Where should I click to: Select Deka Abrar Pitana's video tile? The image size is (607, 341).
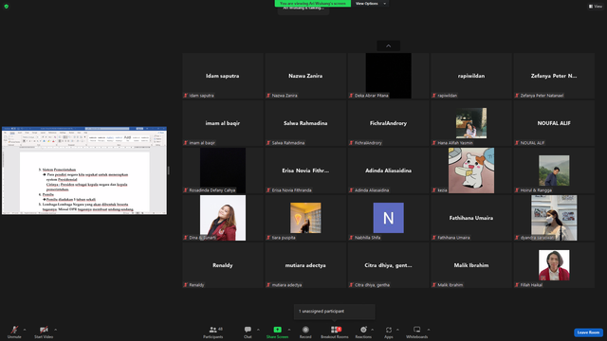click(388, 76)
